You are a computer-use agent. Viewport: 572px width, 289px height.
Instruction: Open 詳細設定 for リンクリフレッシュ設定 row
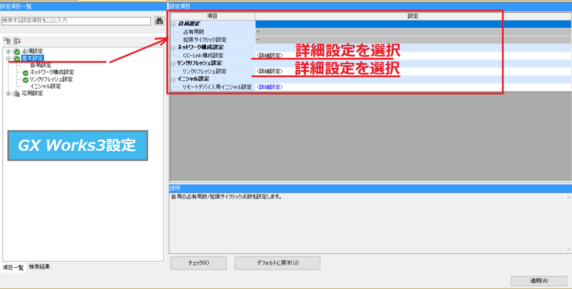[269, 72]
